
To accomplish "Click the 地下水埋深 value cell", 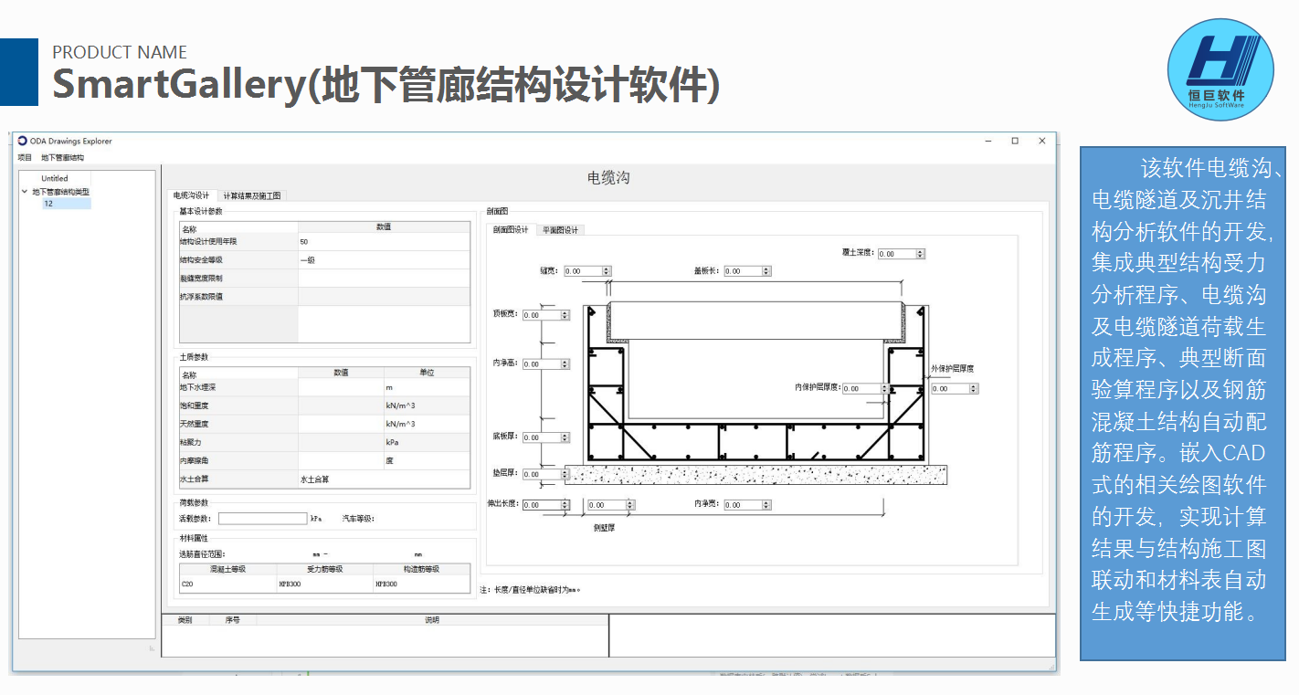I will pyautogui.click(x=341, y=388).
